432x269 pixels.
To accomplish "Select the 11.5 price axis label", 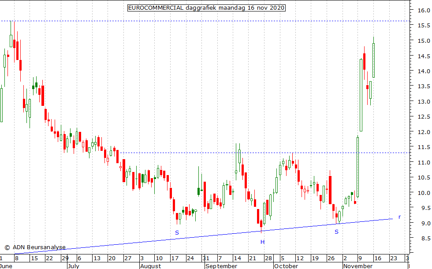I will point(424,147).
